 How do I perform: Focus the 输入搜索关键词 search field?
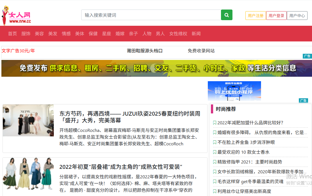pyautogui.click(x=151, y=15)
